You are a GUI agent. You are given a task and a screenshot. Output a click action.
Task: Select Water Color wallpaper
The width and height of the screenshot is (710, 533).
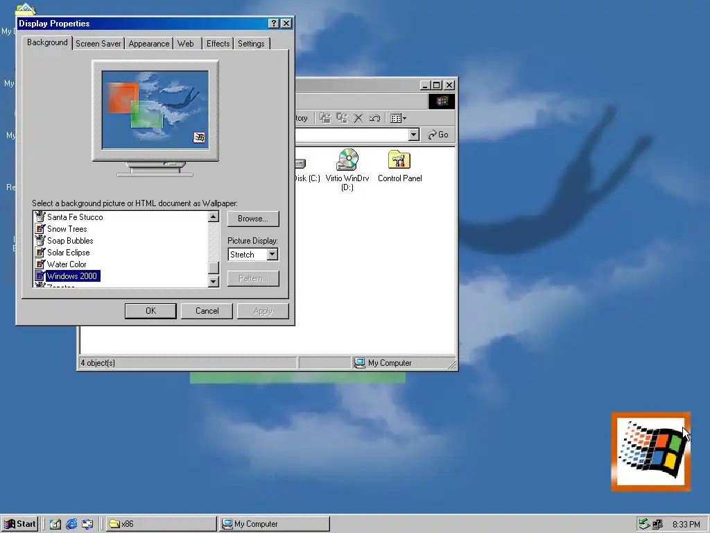click(67, 264)
